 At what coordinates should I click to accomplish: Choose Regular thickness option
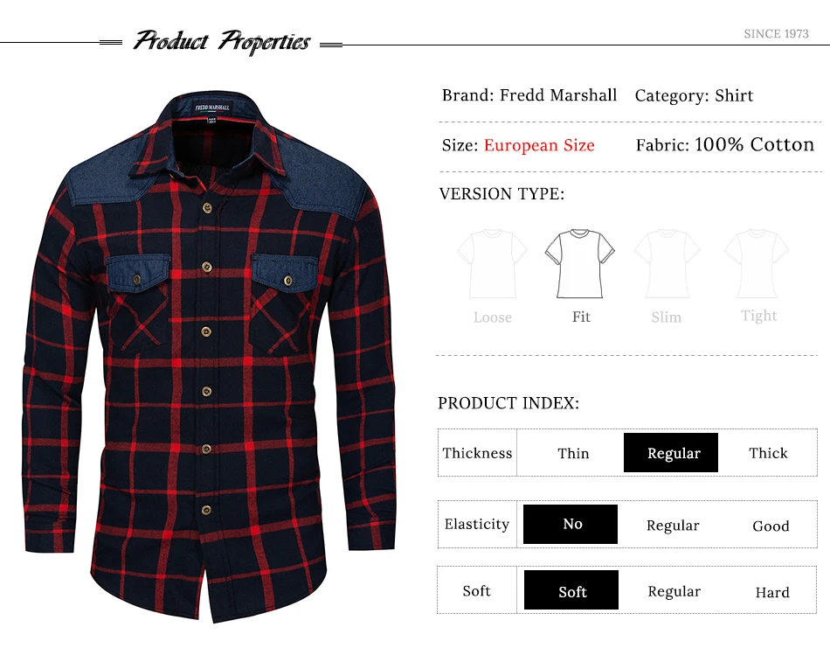click(671, 453)
